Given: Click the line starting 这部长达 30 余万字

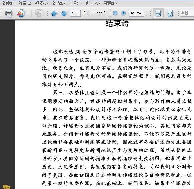Looking at the screenshot, I should tap(122, 52).
